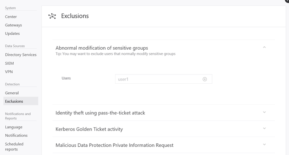The height and width of the screenshot is (155, 289).
Task: Open Notifications settings
Action: 16,135
